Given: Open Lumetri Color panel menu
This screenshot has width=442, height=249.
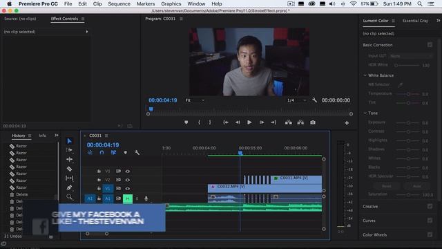Looking at the screenshot, I should pyautogui.click(x=393, y=21).
